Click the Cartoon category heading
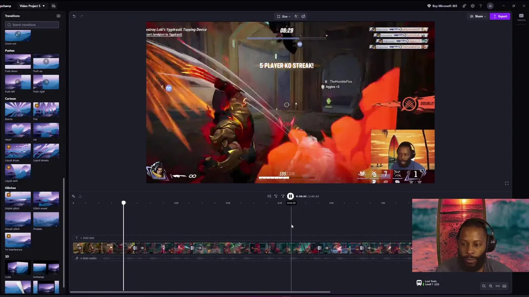The width and height of the screenshot is (529, 297). [x=10, y=99]
